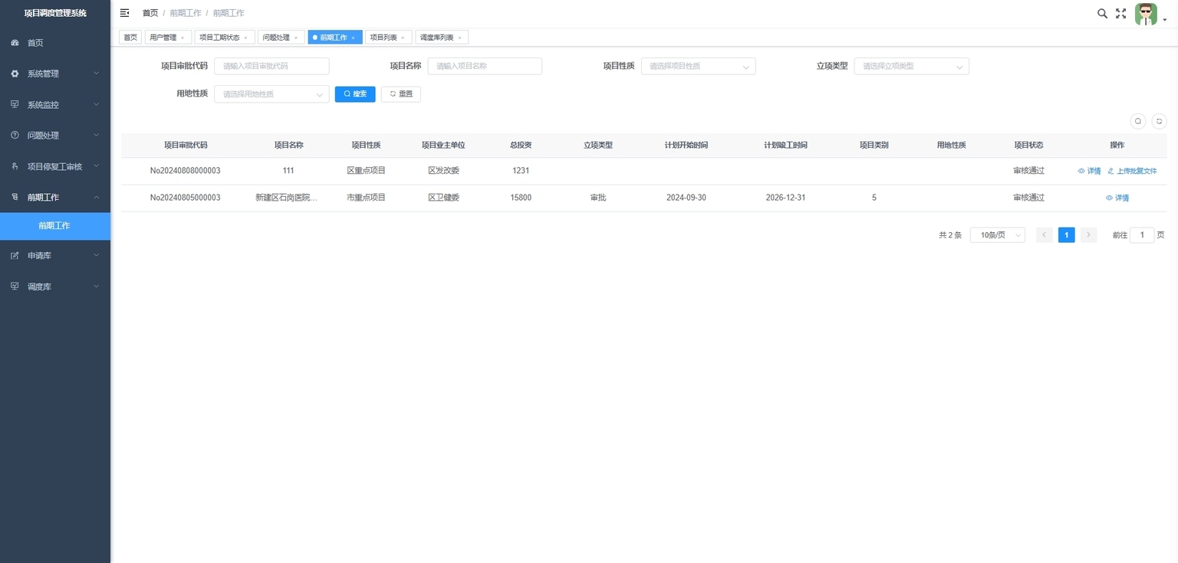
Task: Click 首页 in the breadcrumb
Action: tap(150, 13)
